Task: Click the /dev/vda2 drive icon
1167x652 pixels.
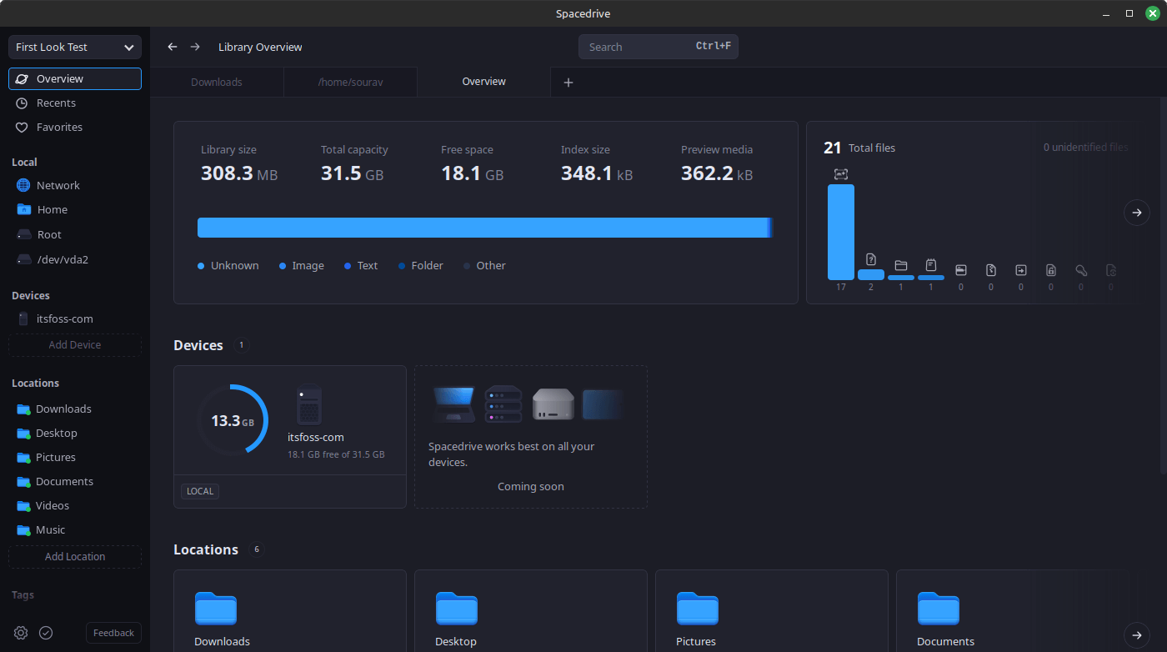Action: tap(23, 259)
